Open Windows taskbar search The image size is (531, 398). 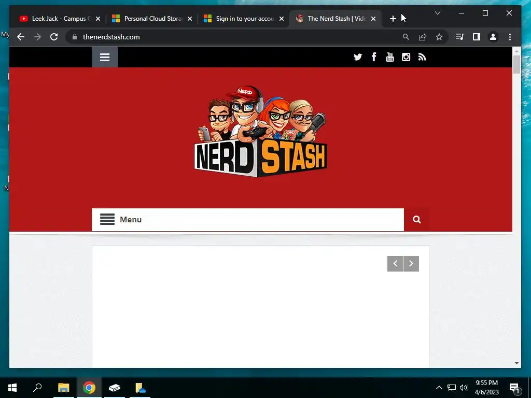(x=37, y=388)
